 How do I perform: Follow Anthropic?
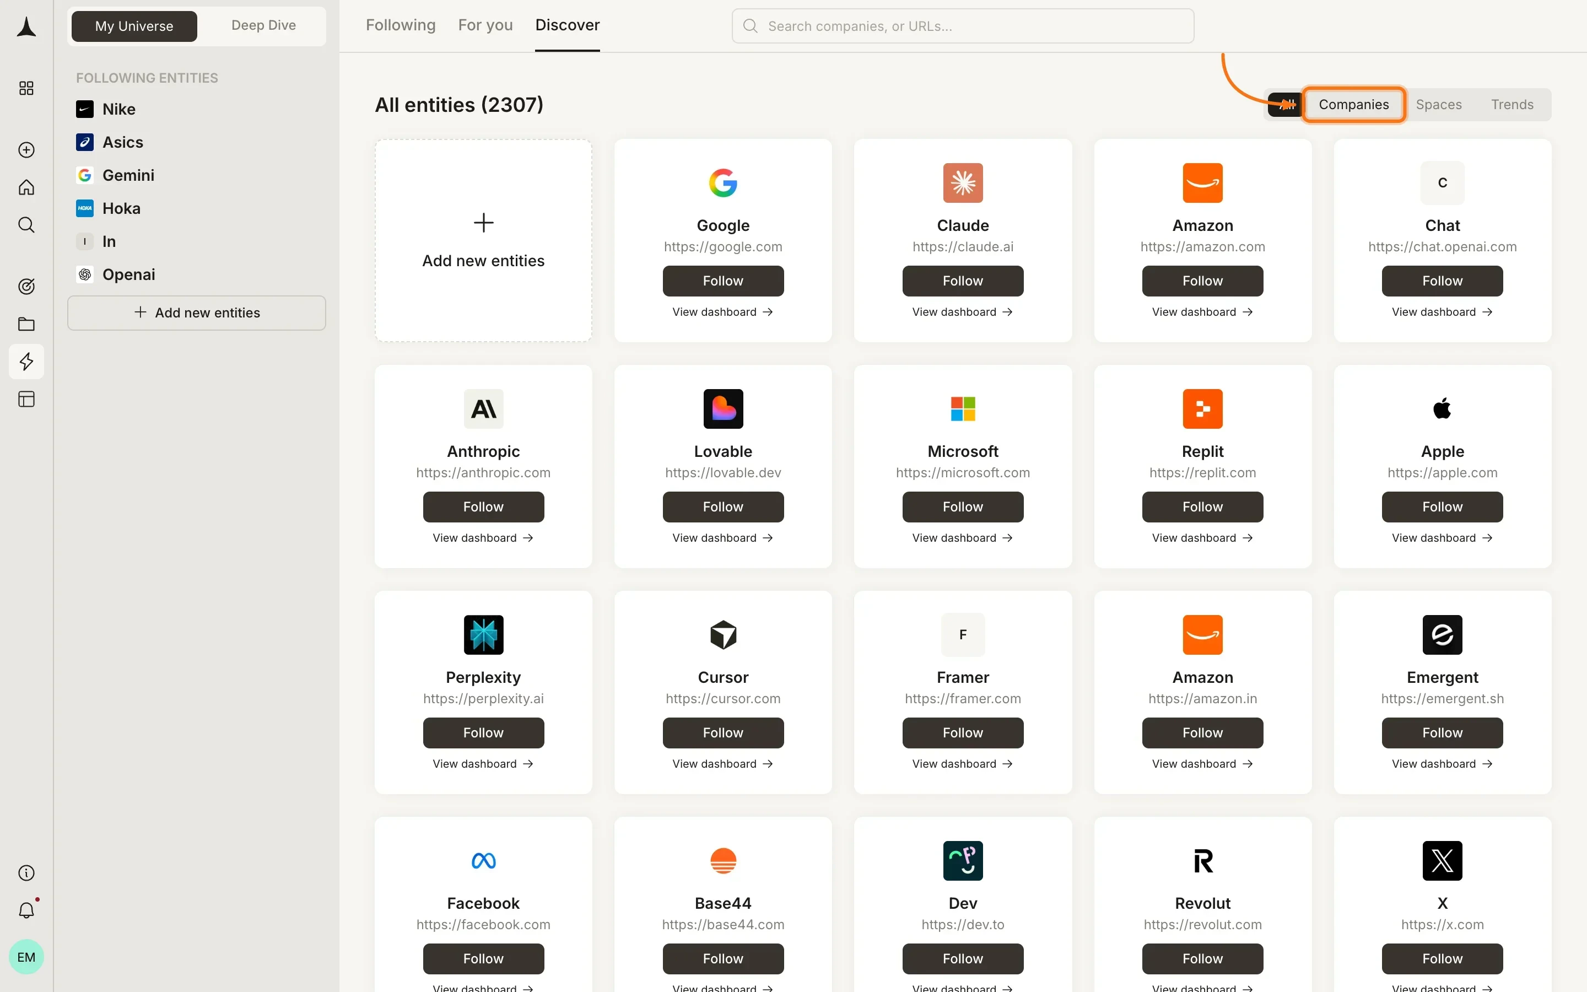point(483,507)
